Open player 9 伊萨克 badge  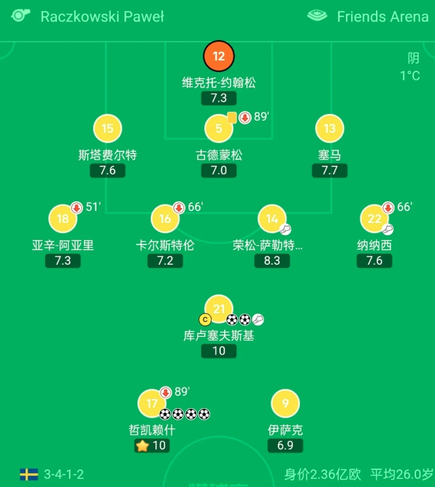pos(285,404)
